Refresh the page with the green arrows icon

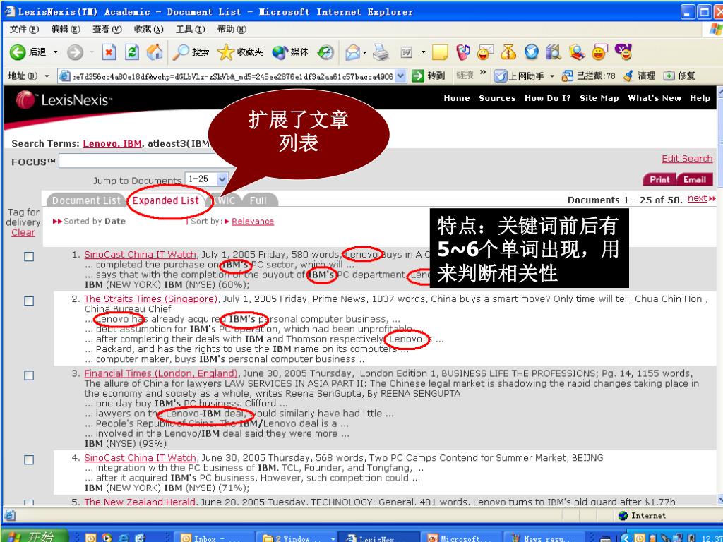pos(132,52)
